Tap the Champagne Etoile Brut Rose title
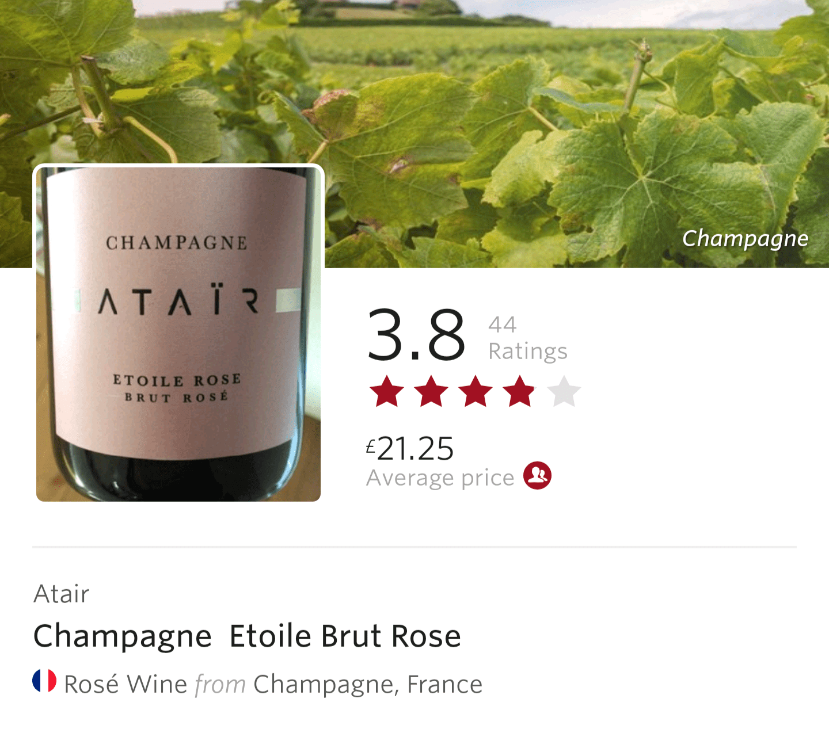Viewport: 829px width, 733px height. pyautogui.click(x=247, y=636)
